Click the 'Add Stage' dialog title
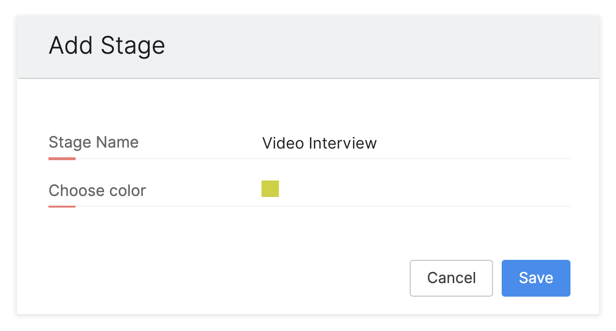Viewport: 616px width, 331px height. point(107,45)
